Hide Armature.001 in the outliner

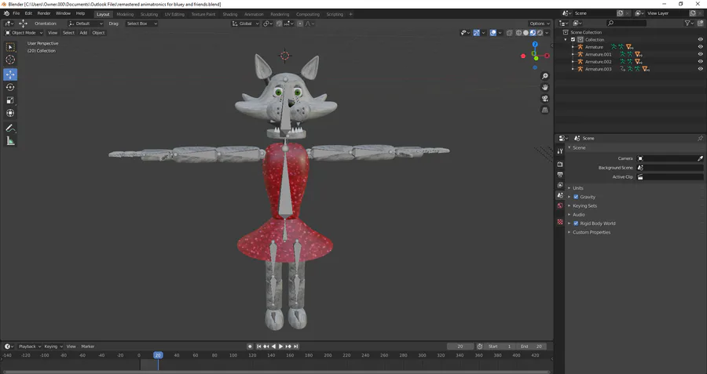pos(700,54)
